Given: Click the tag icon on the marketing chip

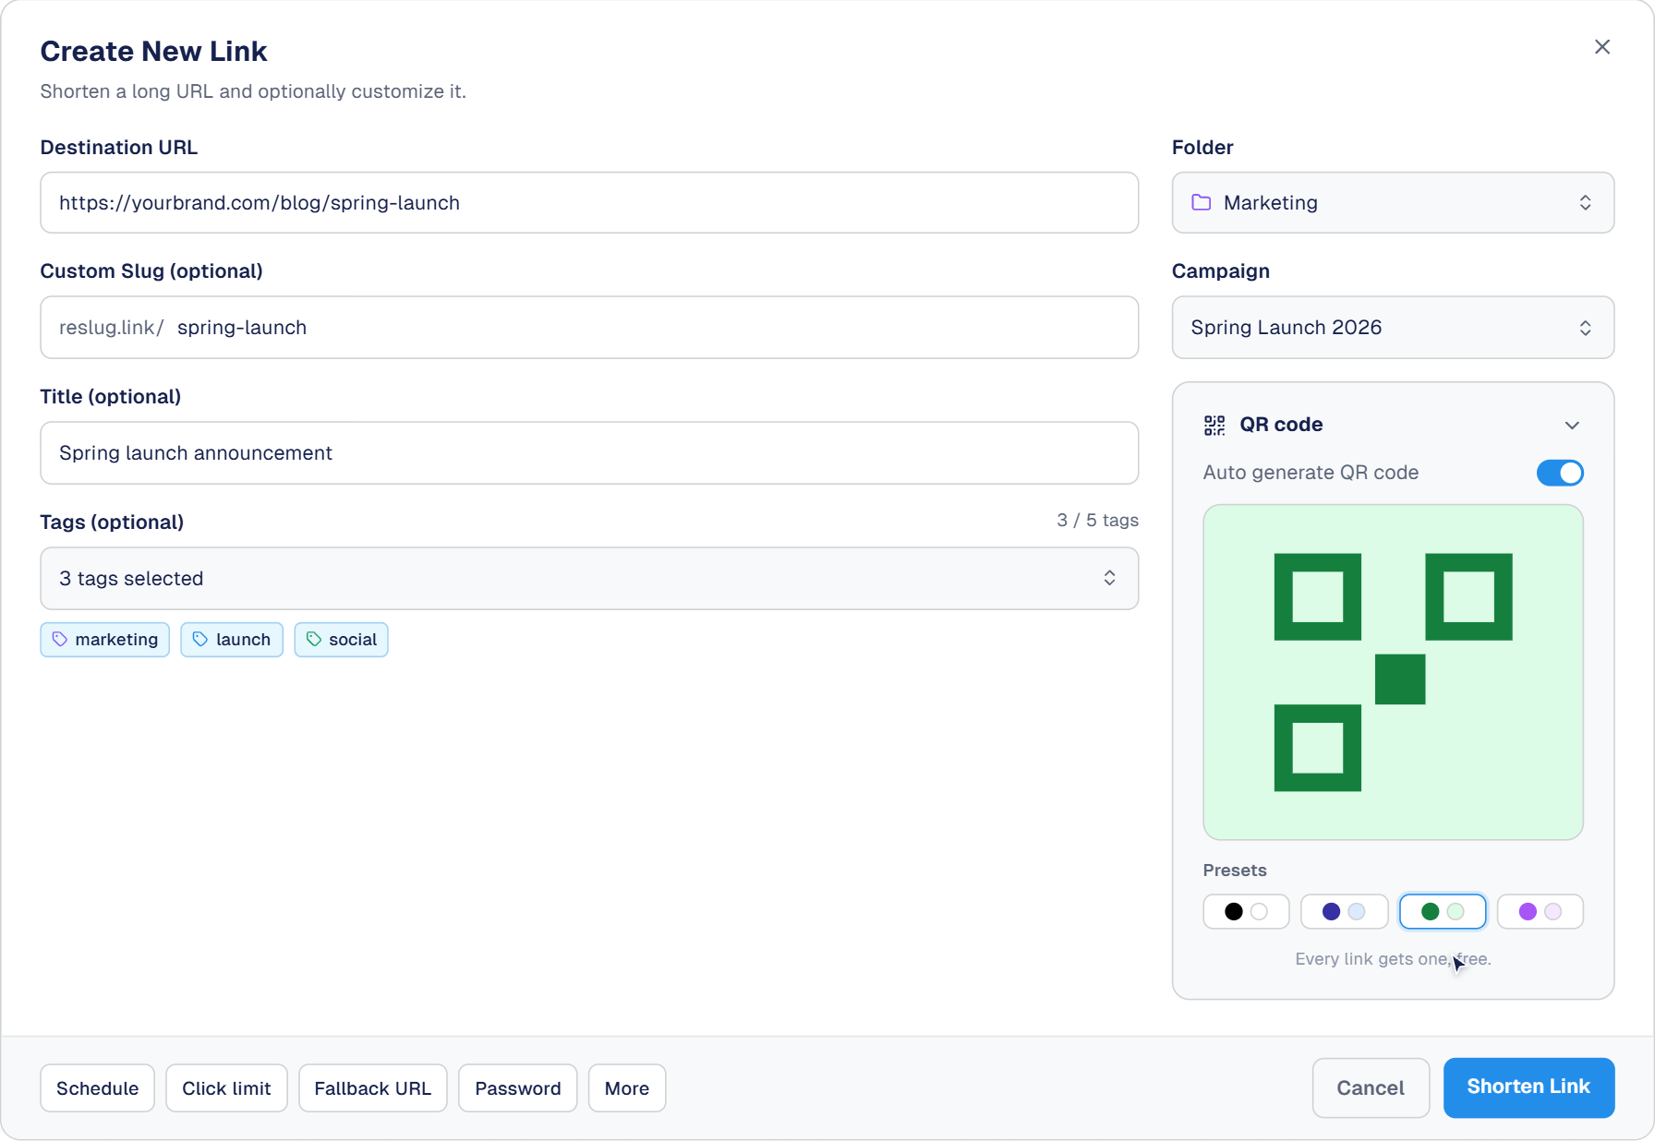Looking at the screenshot, I should [60, 639].
